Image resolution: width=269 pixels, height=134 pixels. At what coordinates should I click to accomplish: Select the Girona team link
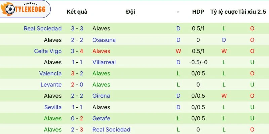click(101, 96)
